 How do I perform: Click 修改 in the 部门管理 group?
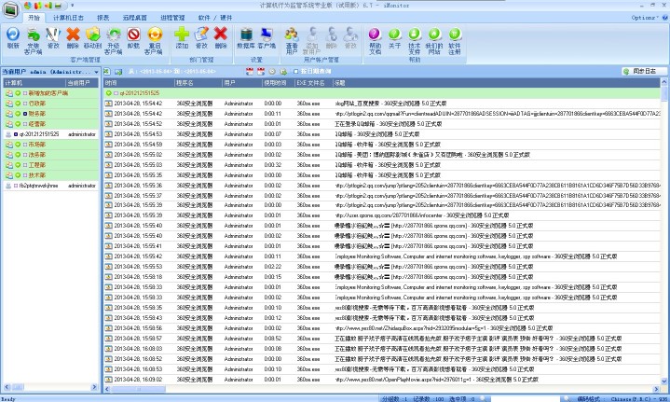coord(201,38)
